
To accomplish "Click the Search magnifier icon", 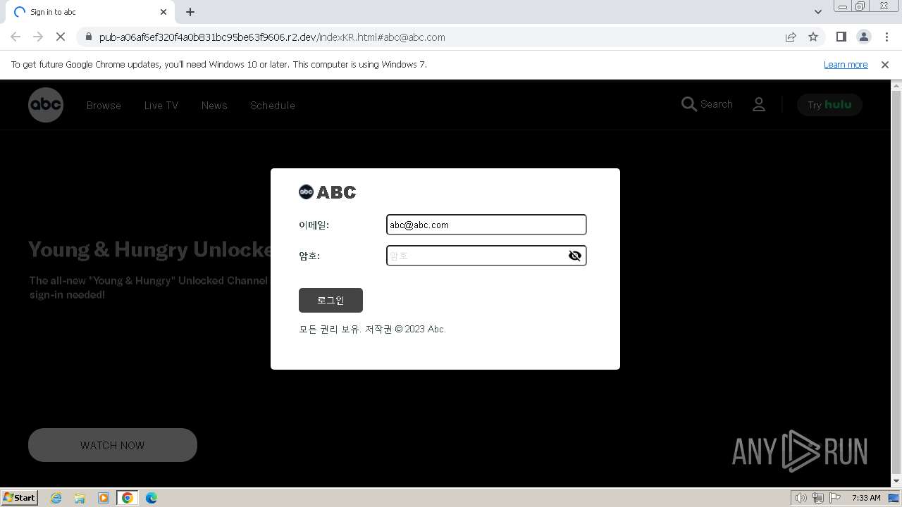I will (688, 104).
